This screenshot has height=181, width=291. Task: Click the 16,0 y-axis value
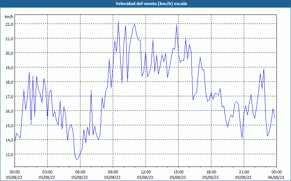pyautogui.click(x=9, y=111)
